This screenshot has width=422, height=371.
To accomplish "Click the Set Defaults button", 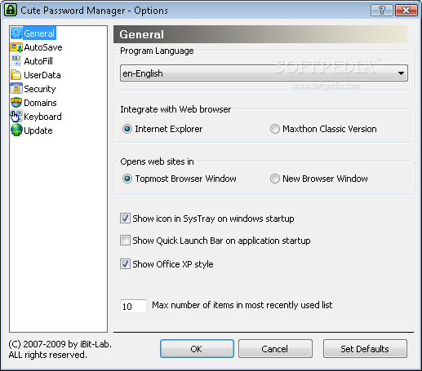I will click(x=365, y=349).
